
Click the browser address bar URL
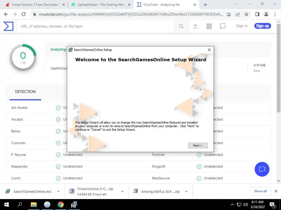point(131,14)
